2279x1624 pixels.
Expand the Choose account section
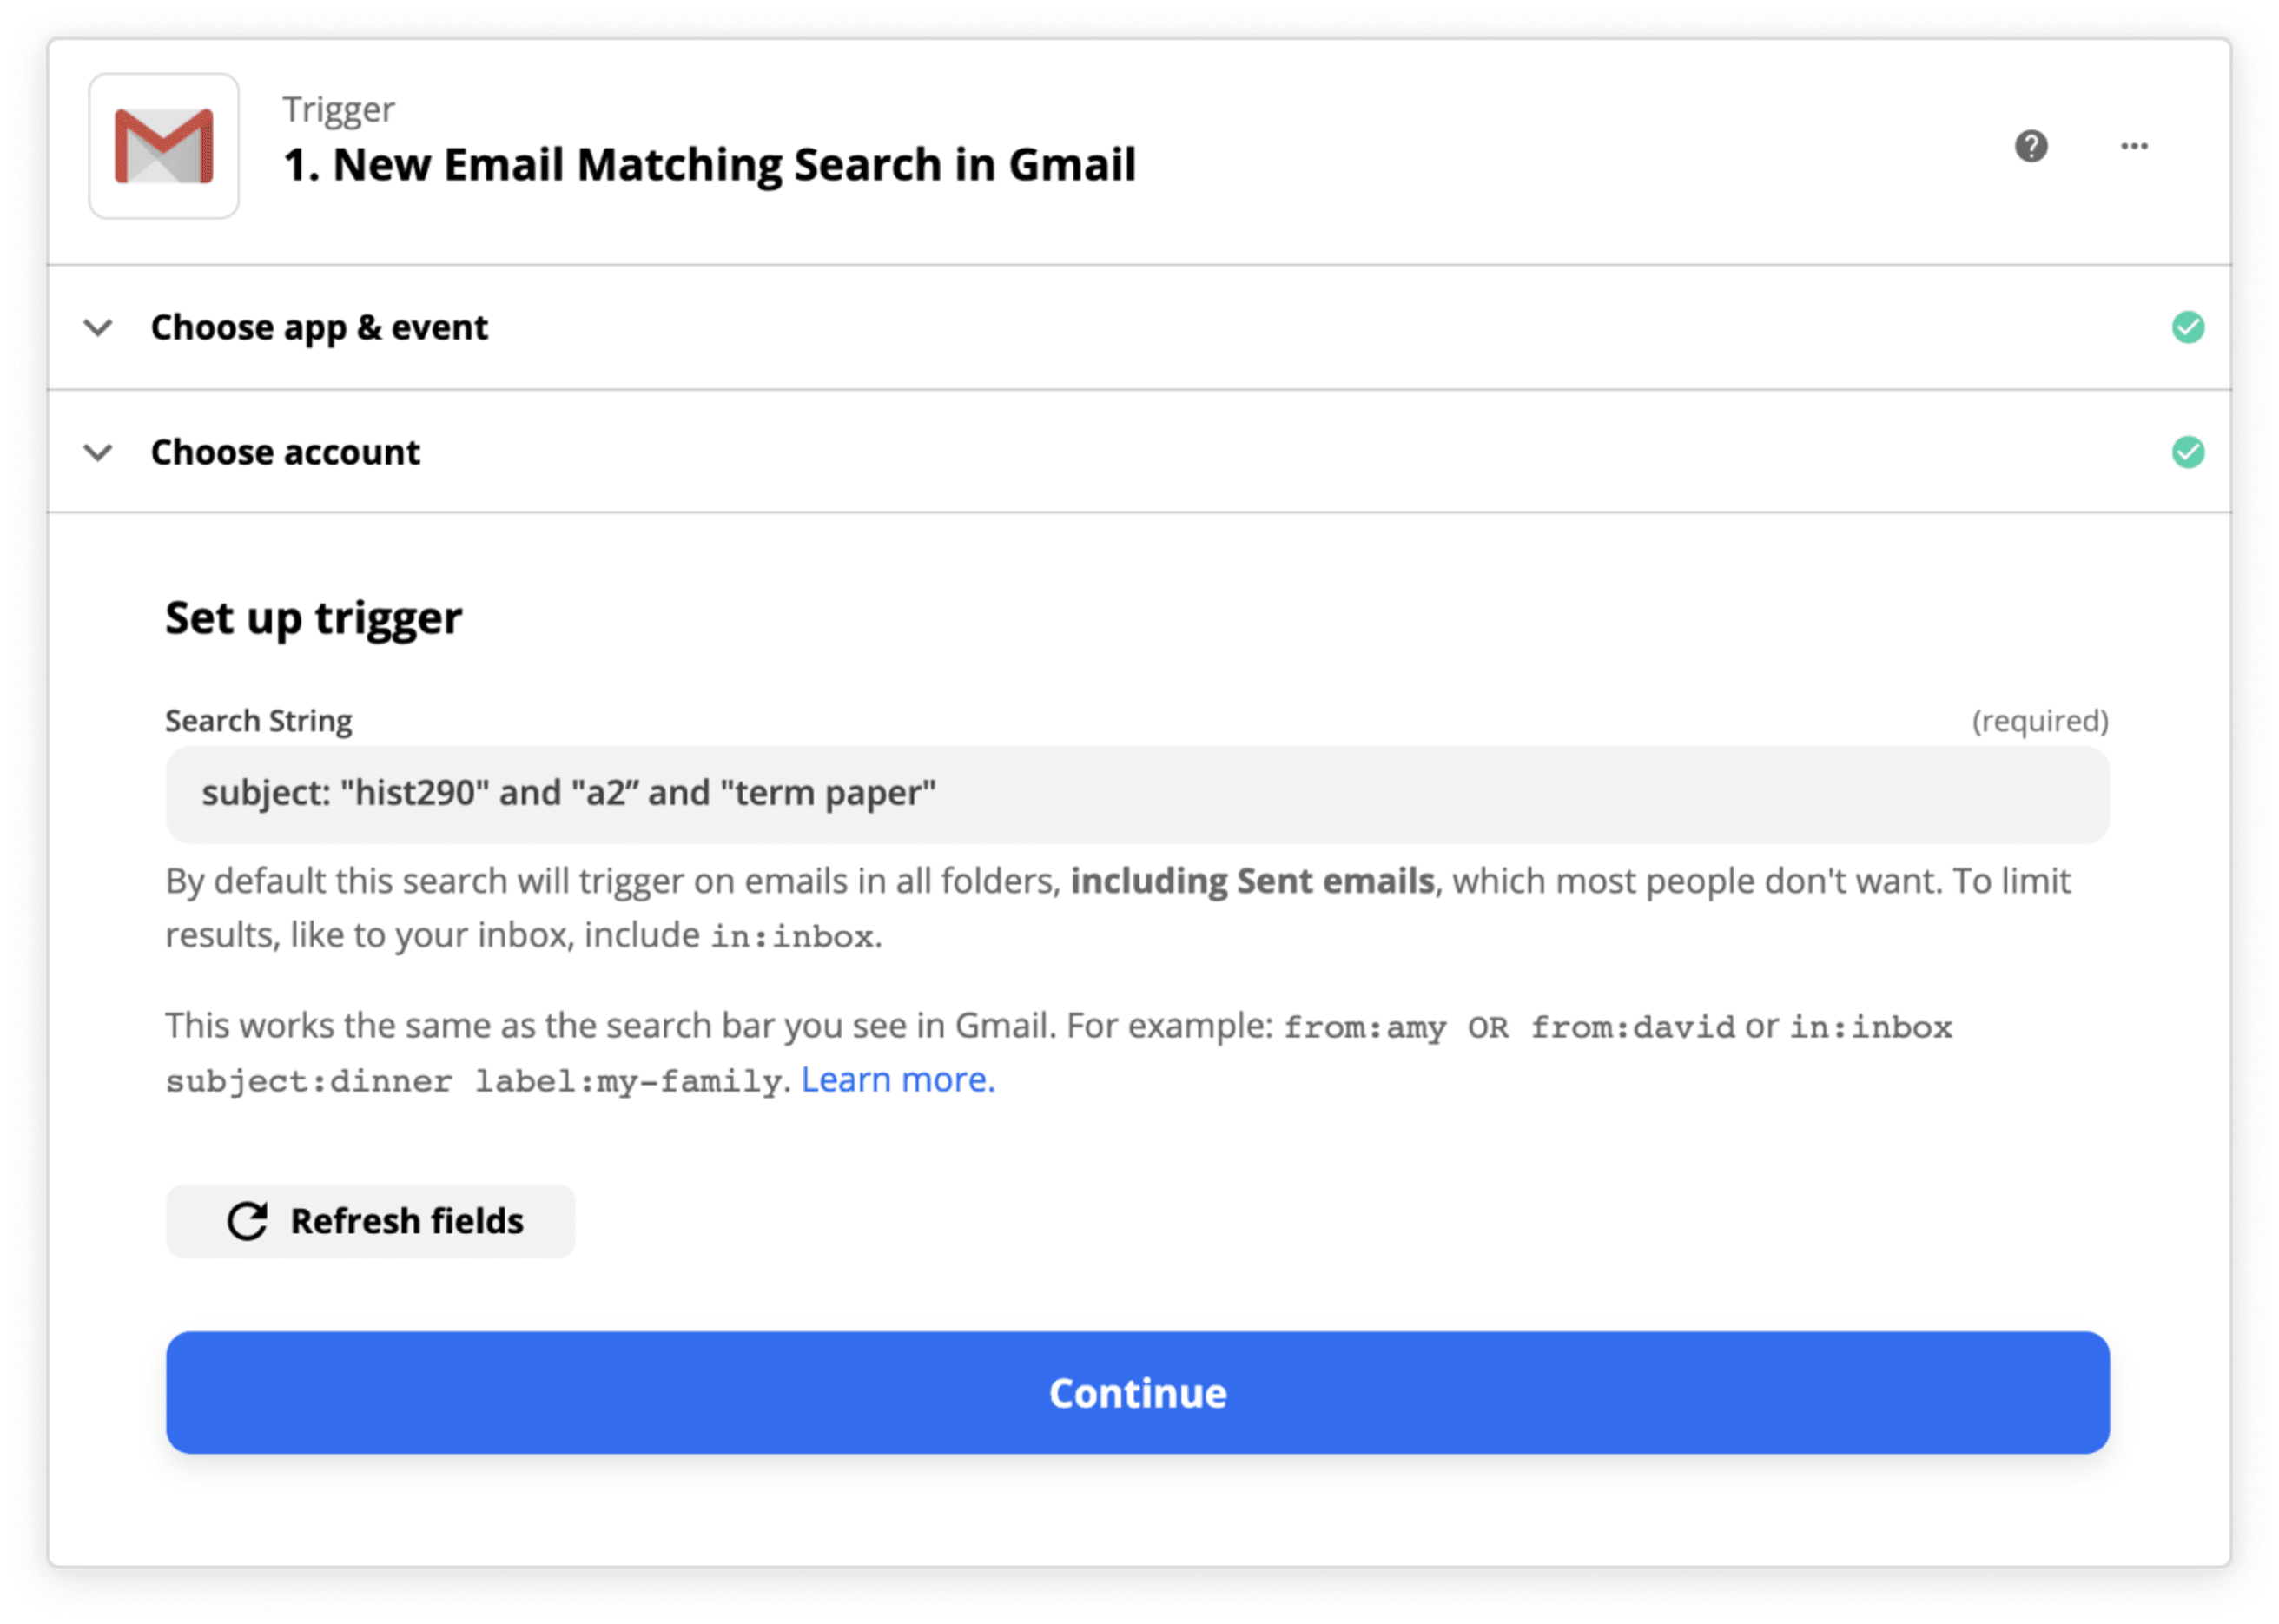click(287, 452)
